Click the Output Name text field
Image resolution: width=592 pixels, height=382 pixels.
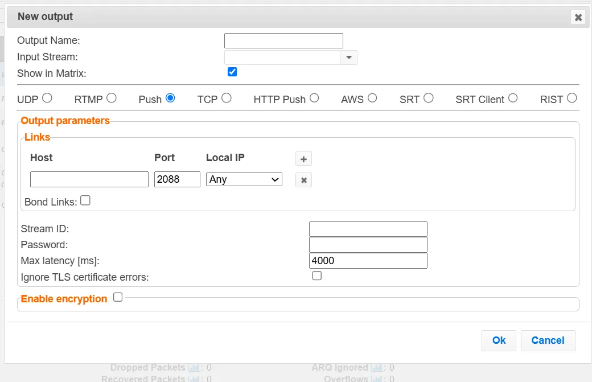coord(283,41)
